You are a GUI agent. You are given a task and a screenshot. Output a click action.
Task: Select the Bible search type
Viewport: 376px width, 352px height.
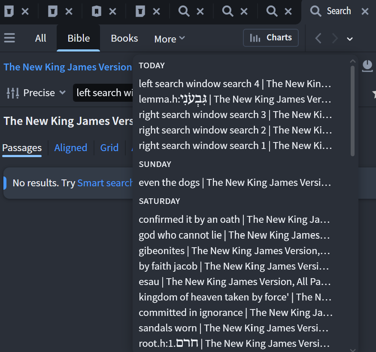click(x=79, y=38)
